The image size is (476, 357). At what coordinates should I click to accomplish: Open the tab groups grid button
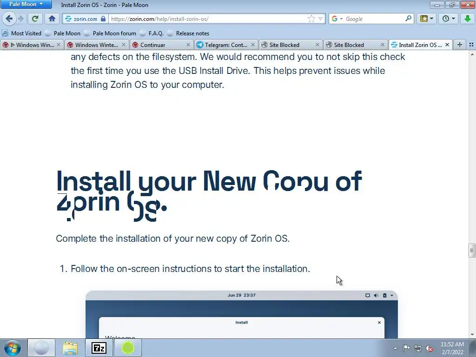471,45
